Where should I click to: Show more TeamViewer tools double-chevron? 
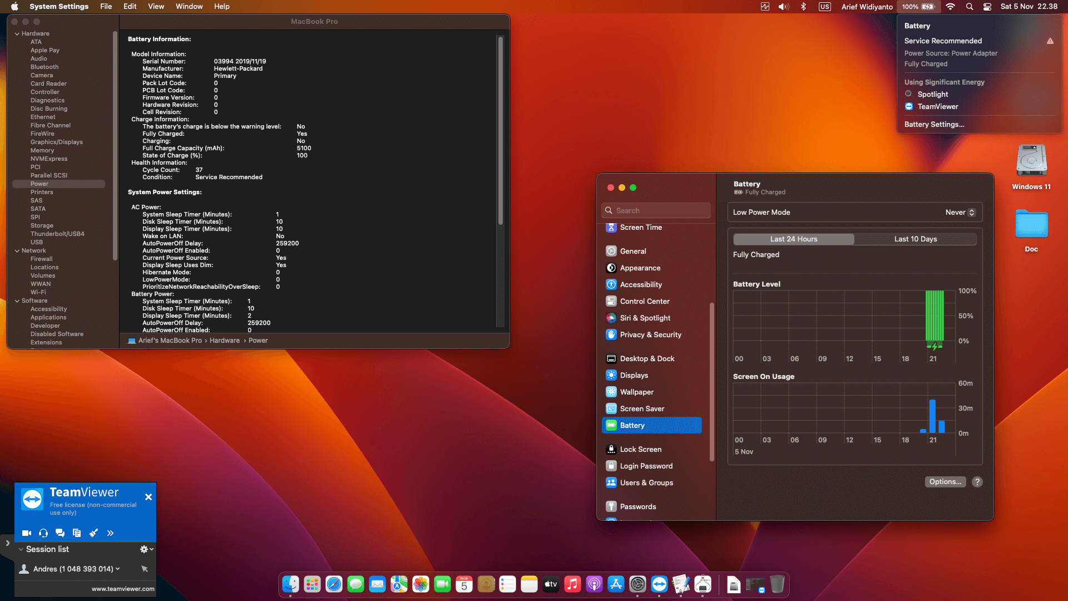coord(110,533)
